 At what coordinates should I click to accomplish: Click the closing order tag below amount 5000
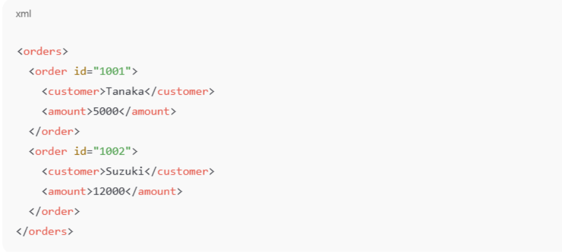pos(54,131)
